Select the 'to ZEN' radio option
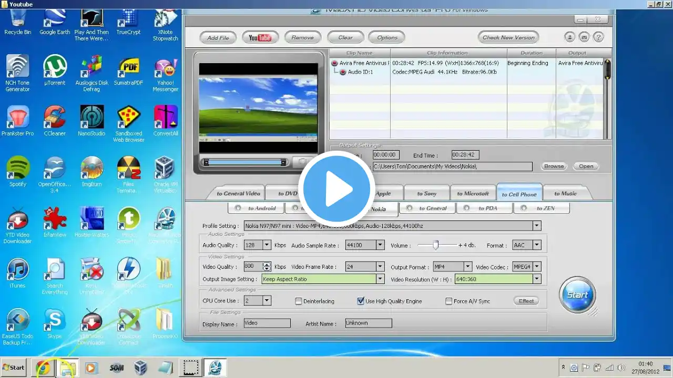This screenshot has width=673, height=378. [523, 208]
